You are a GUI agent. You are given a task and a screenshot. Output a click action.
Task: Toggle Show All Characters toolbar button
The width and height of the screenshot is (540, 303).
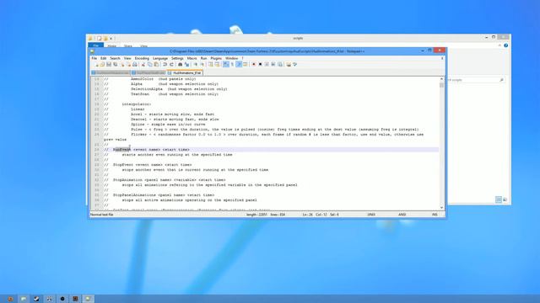coord(232,65)
